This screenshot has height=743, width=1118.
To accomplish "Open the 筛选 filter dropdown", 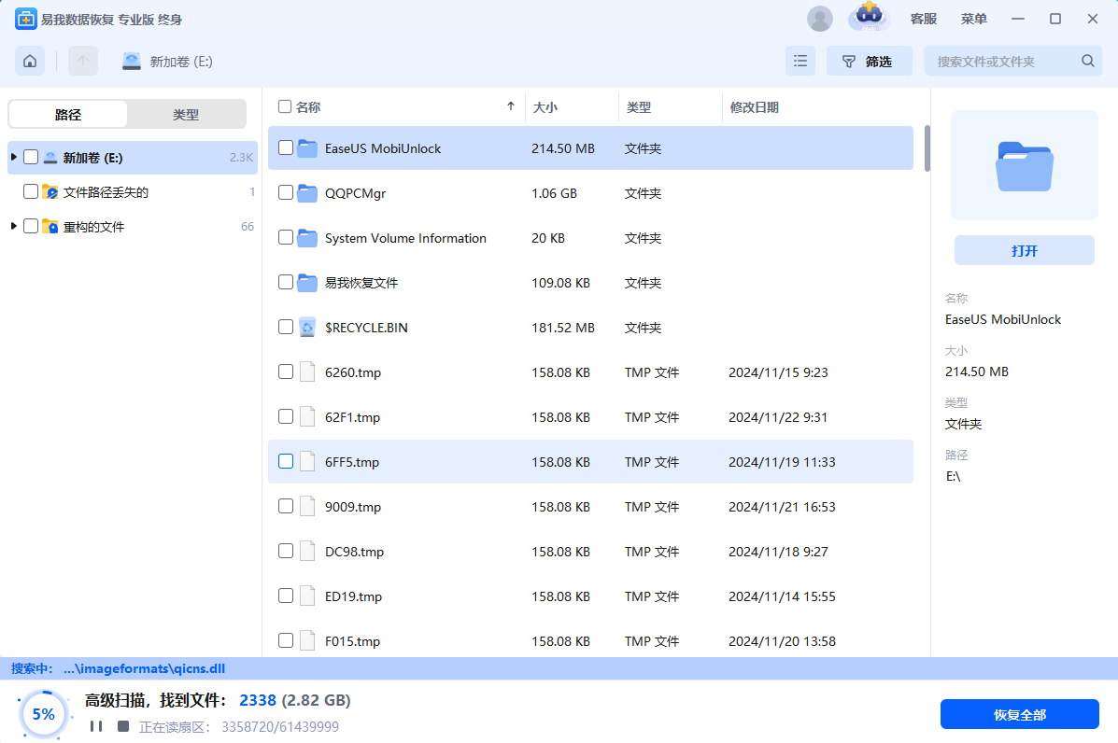I will 869,62.
